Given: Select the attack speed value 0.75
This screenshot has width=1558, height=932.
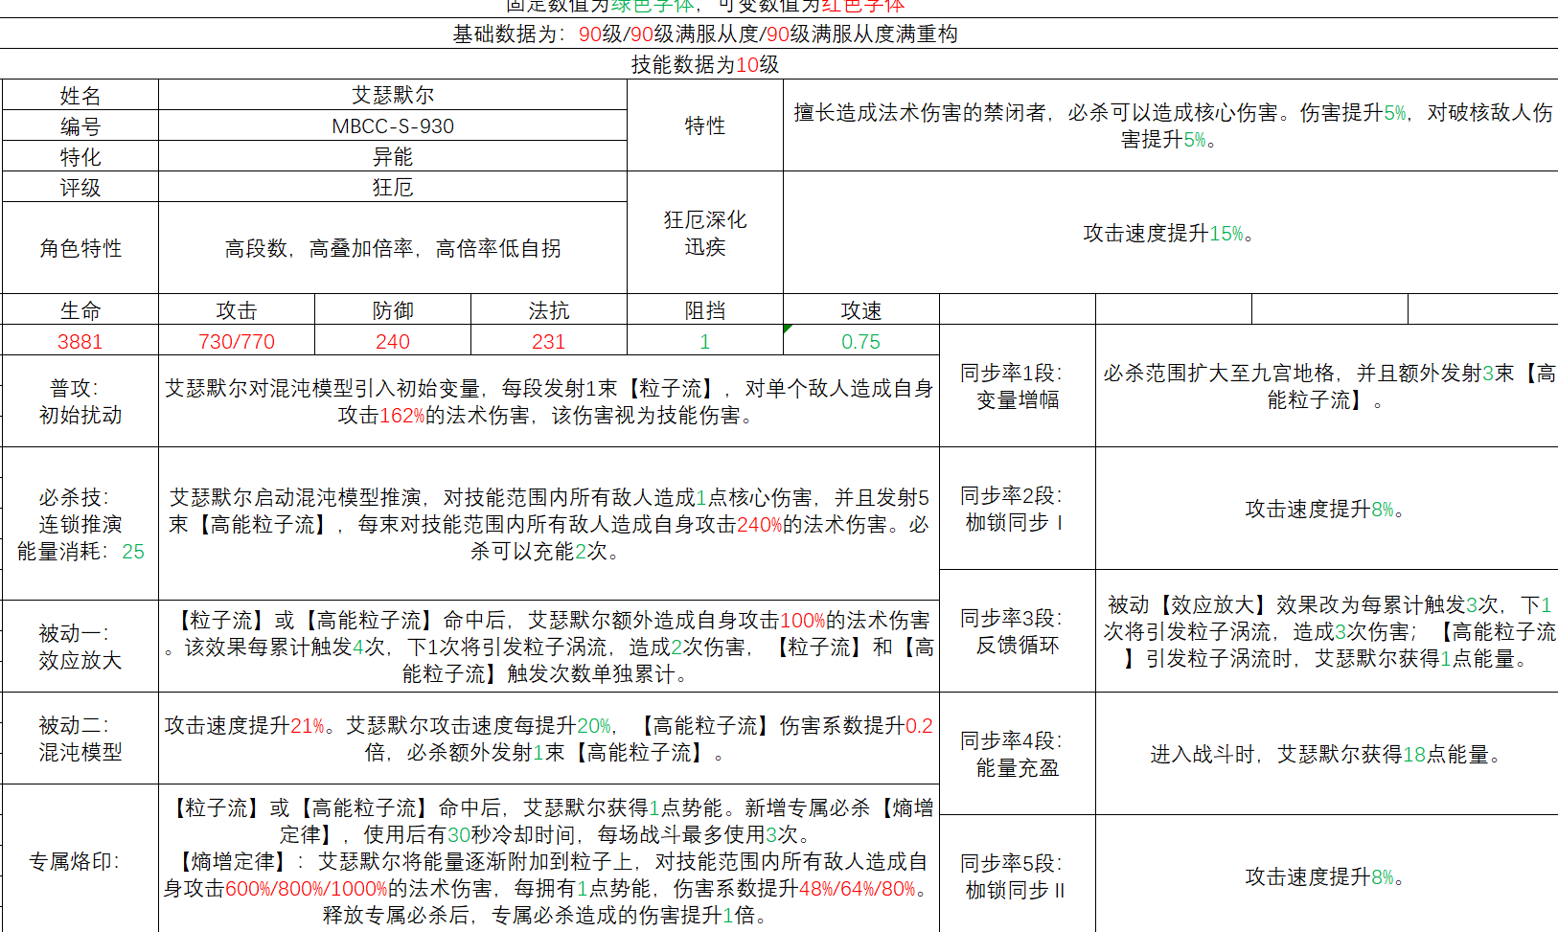Looking at the screenshot, I should click(861, 341).
